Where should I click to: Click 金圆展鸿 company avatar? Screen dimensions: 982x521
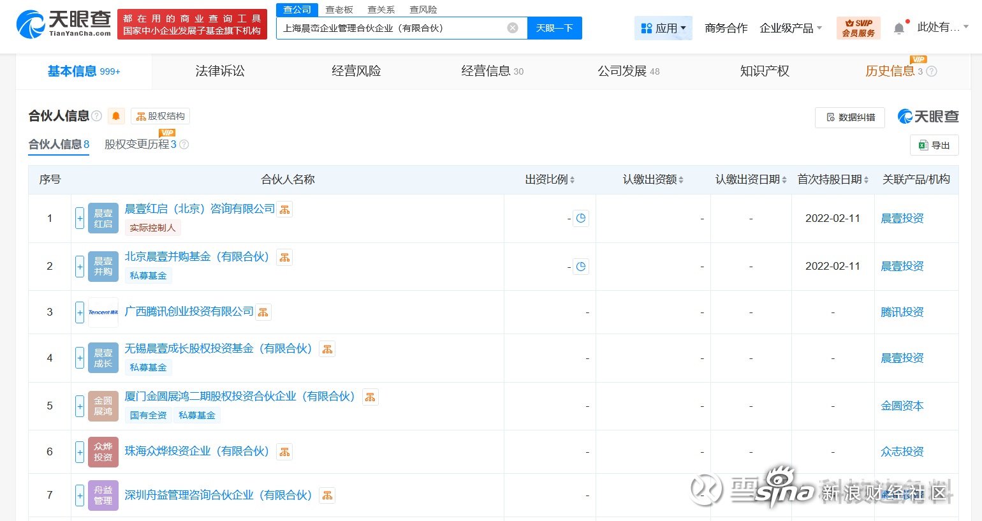[x=103, y=406]
